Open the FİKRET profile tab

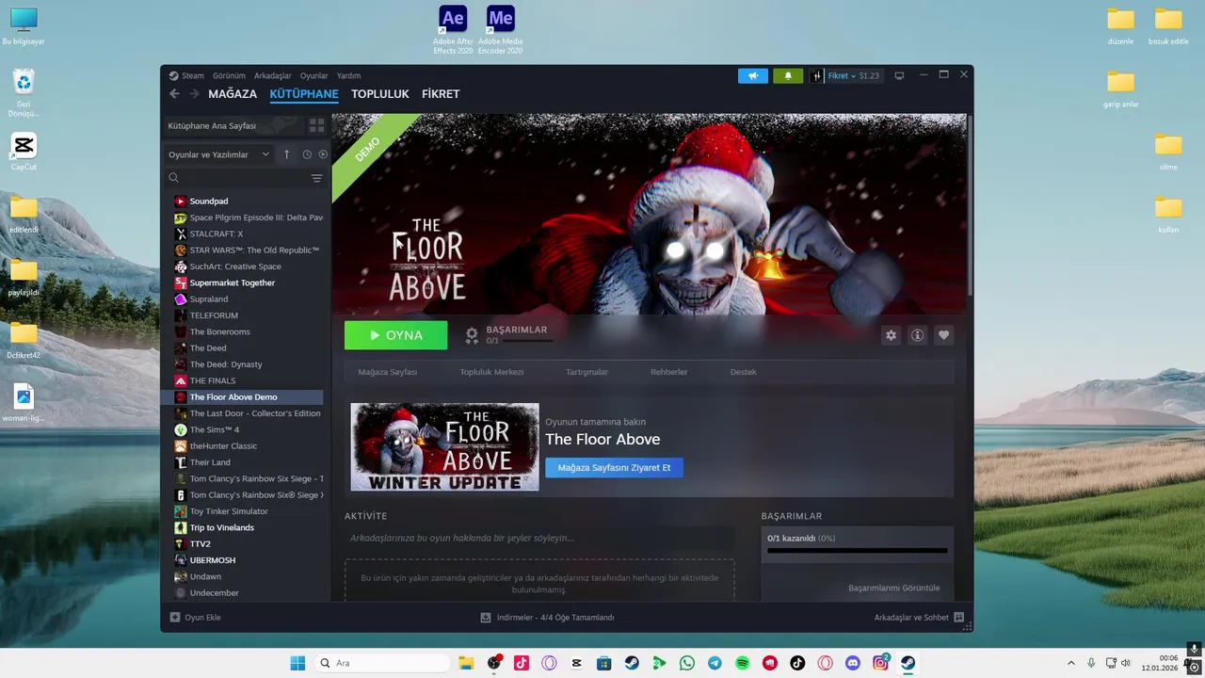441,94
